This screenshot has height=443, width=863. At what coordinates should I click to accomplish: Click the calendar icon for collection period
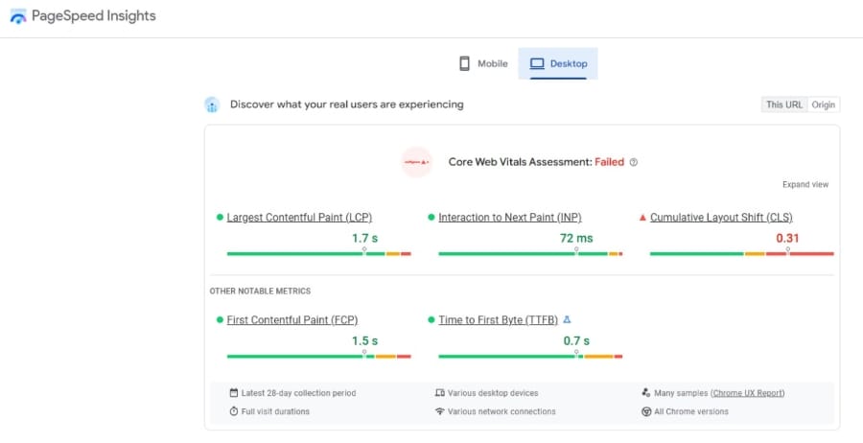(x=234, y=393)
